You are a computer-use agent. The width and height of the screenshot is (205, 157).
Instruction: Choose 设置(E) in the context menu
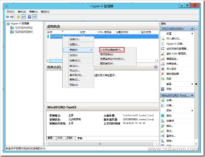(x=78, y=45)
